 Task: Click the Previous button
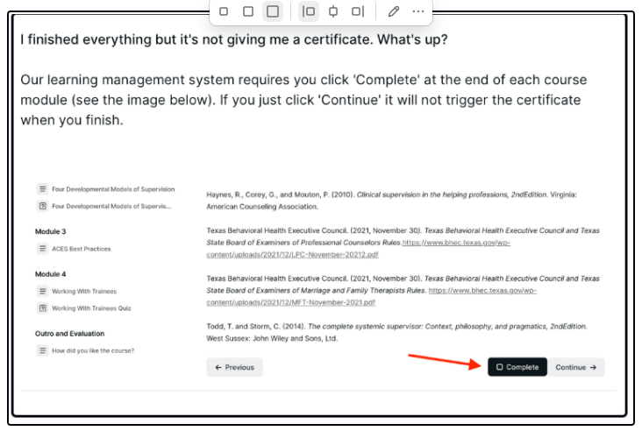coord(234,367)
